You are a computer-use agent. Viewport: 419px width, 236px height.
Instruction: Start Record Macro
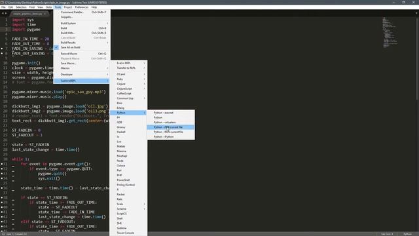click(x=81, y=54)
